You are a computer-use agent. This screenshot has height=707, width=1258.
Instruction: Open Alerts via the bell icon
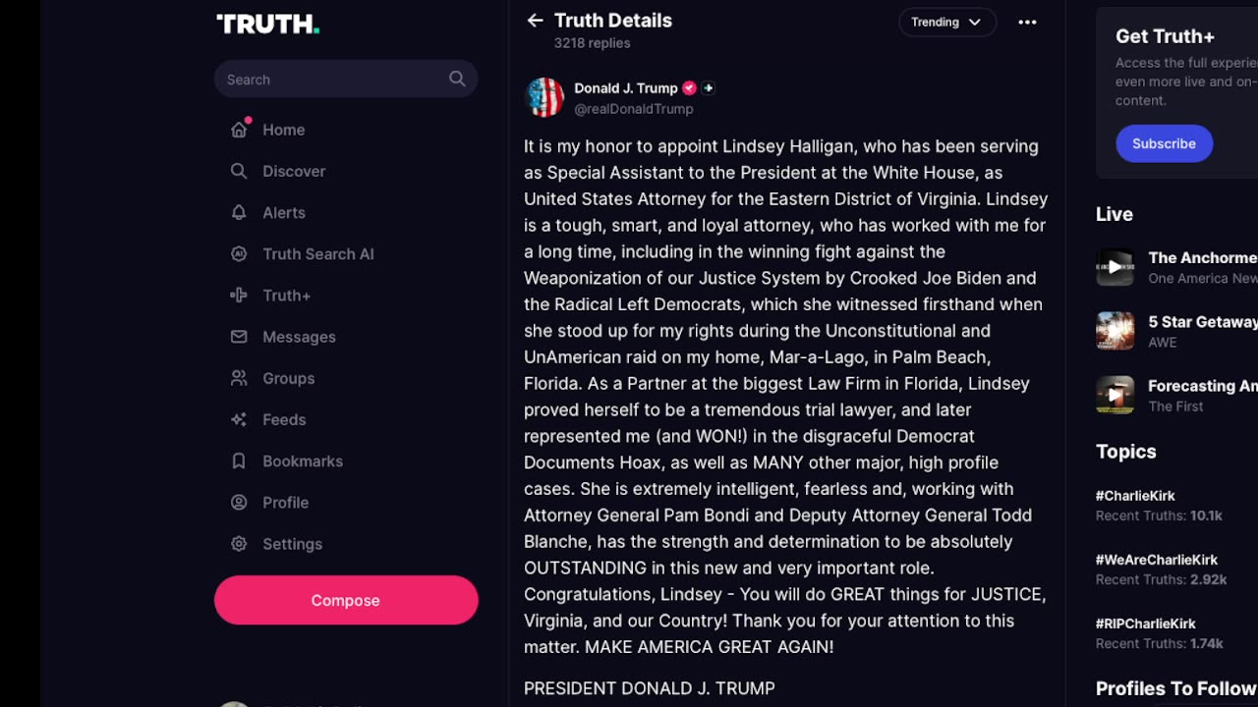[239, 212]
